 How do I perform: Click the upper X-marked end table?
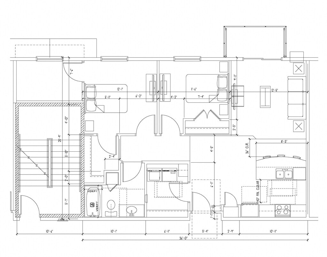tap(299, 68)
